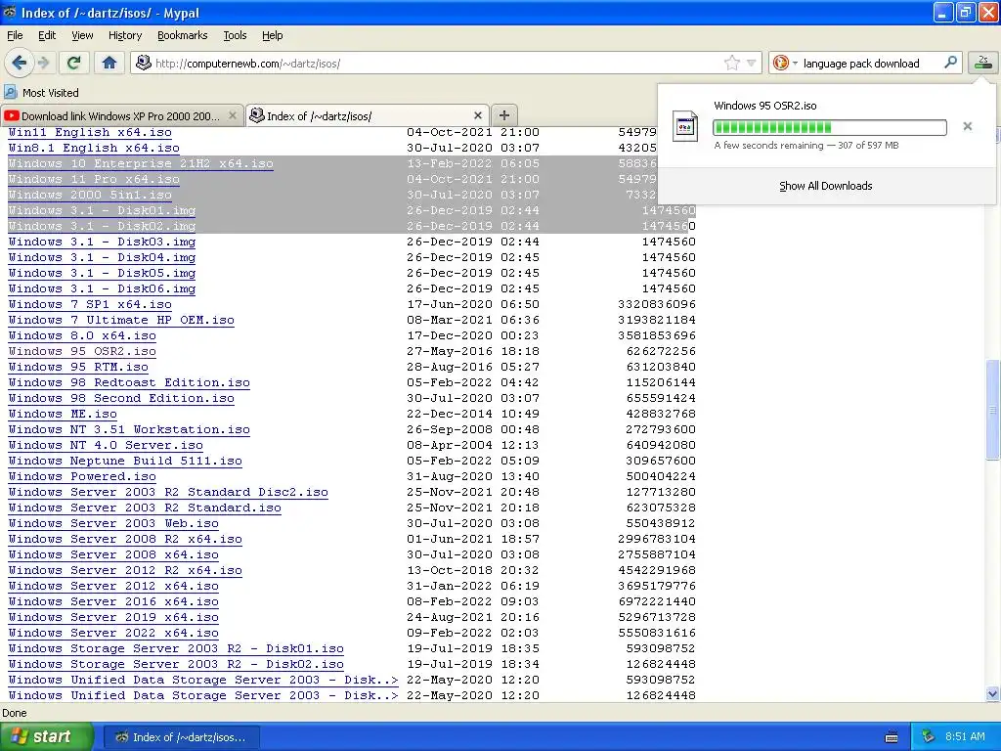1001x751 pixels.
Task: Reload the page with the refresh icon
Action: [x=74, y=63]
